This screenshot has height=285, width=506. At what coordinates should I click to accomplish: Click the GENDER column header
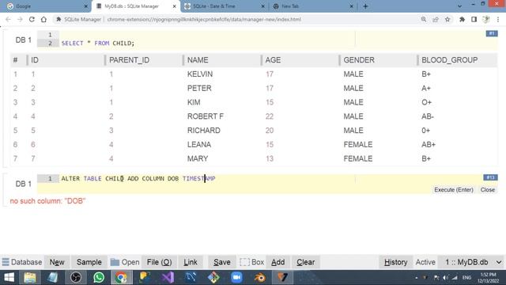378,60
